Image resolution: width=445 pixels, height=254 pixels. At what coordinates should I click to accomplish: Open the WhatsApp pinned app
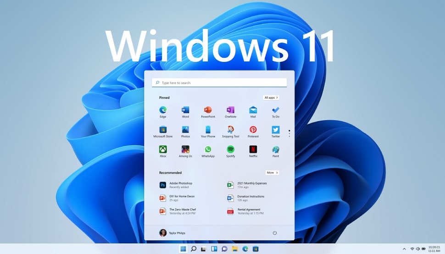click(208, 149)
